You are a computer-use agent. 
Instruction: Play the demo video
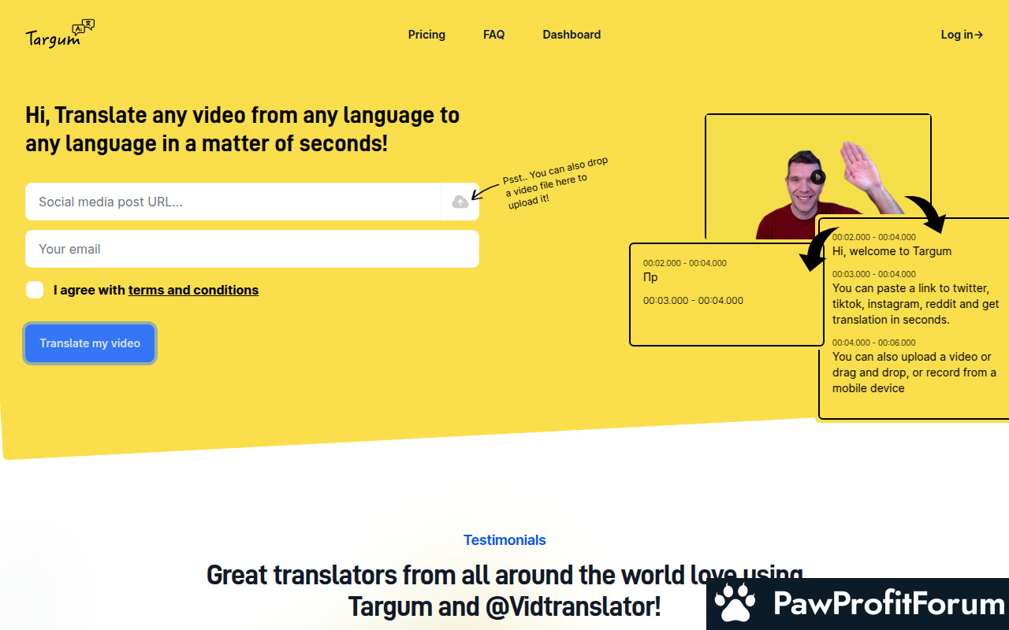(x=818, y=177)
